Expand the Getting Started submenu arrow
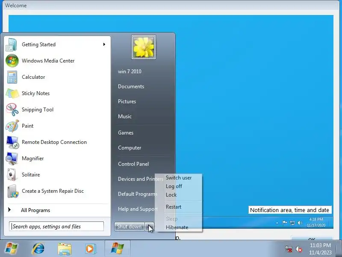The image size is (342, 257). point(104,45)
